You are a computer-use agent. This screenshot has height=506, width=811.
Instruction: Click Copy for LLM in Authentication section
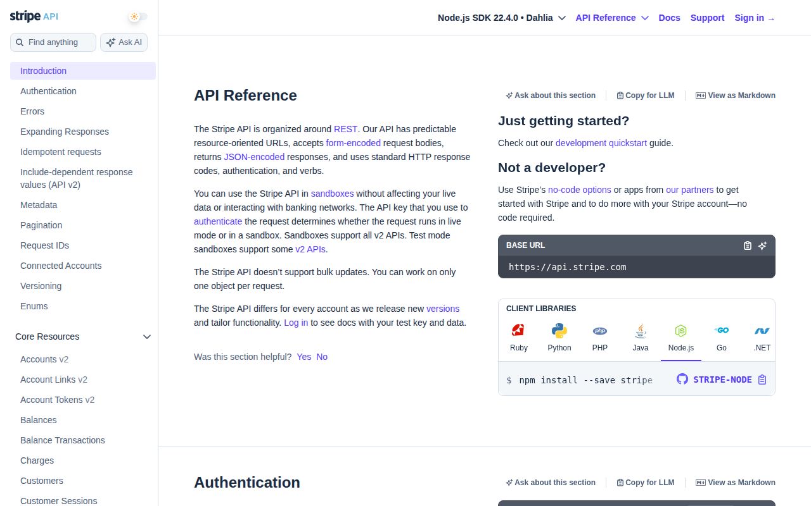click(646, 483)
